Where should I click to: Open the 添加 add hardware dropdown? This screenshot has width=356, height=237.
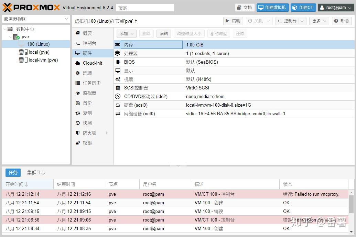(127, 34)
